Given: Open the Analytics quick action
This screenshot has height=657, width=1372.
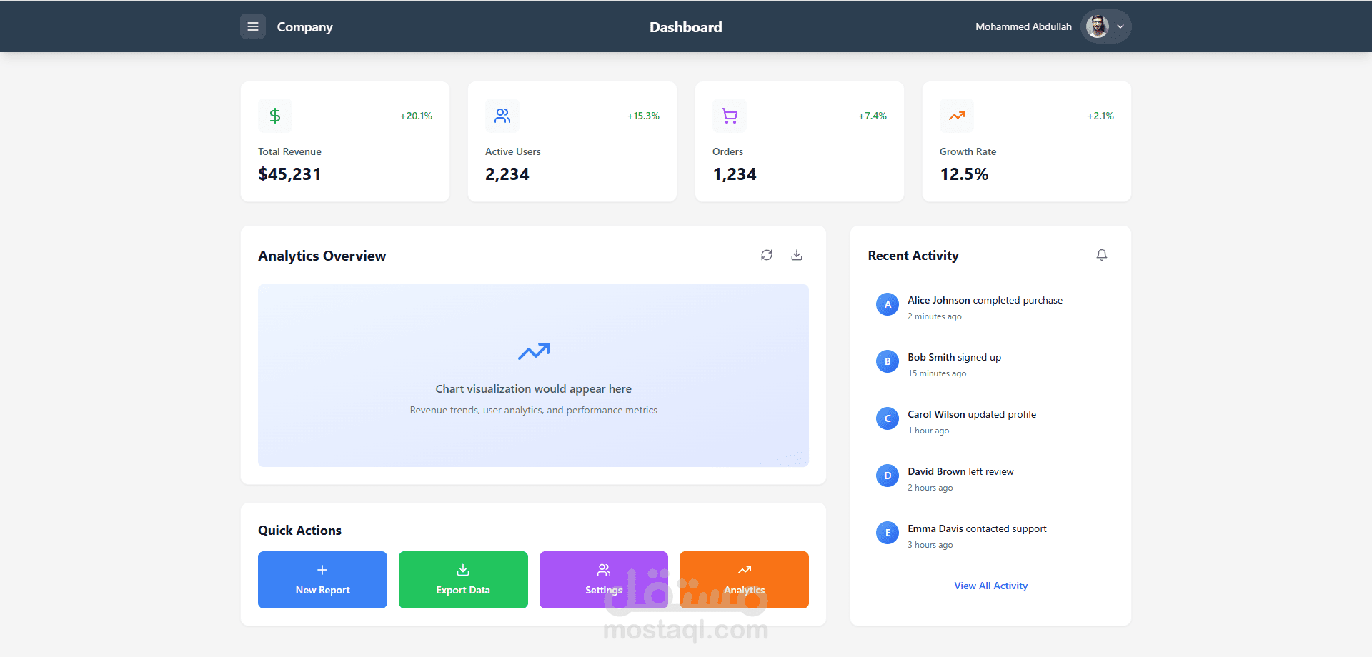Looking at the screenshot, I should point(744,580).
